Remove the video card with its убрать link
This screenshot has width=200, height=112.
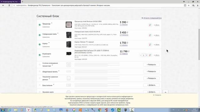157,55
